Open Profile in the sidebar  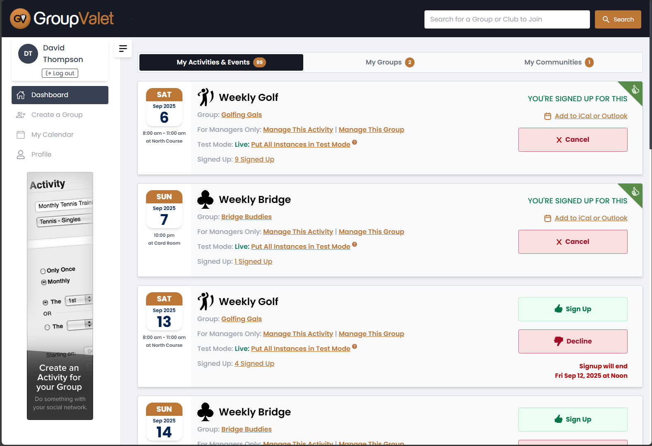(x=60, y=155)
